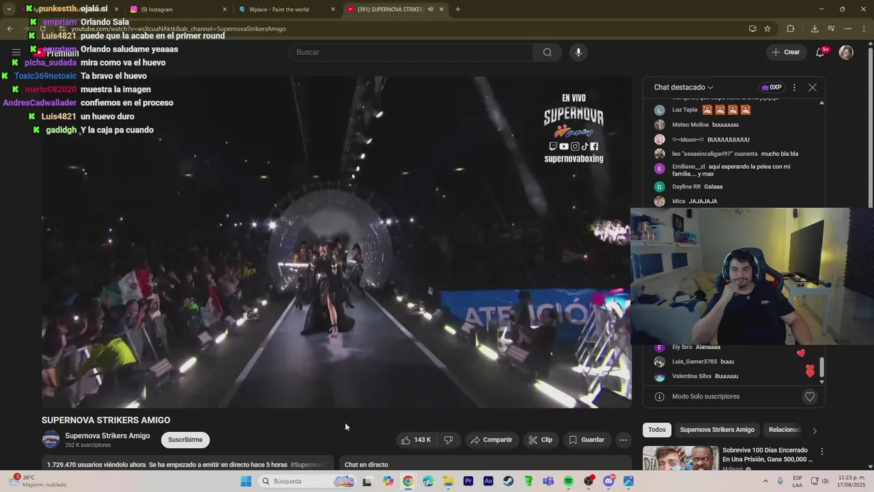Click ESP LAA keyboard language indicator
874x492 pixels.
[798, 481]
